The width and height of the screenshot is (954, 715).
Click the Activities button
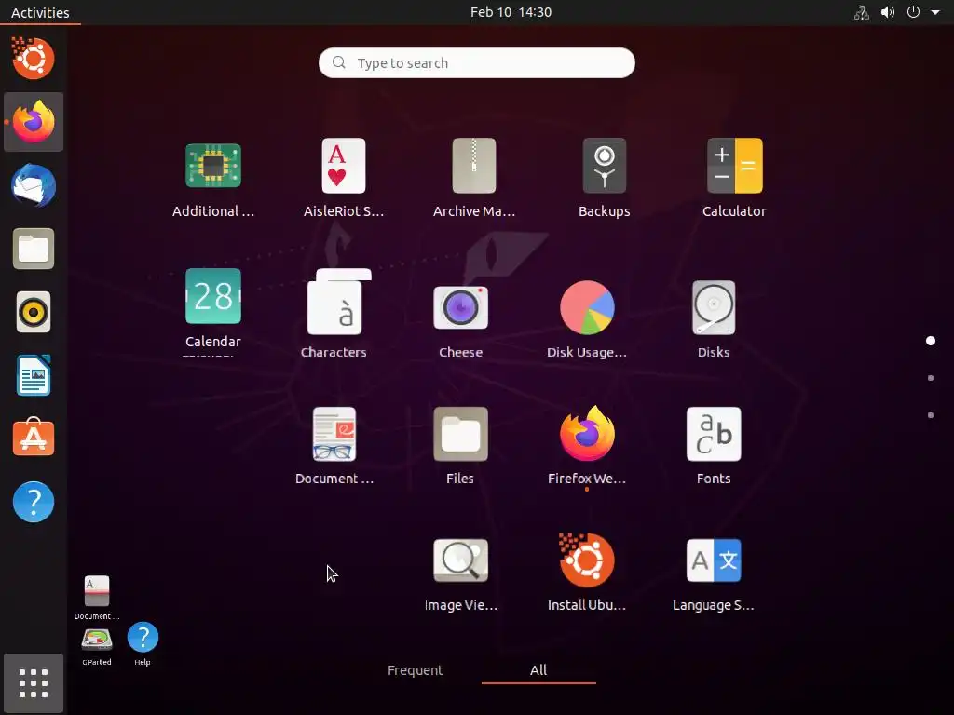point(40,12)
